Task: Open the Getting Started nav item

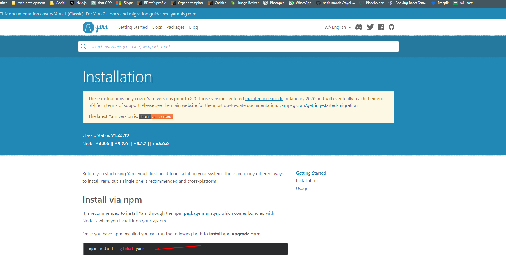Action: pos(132,27)
